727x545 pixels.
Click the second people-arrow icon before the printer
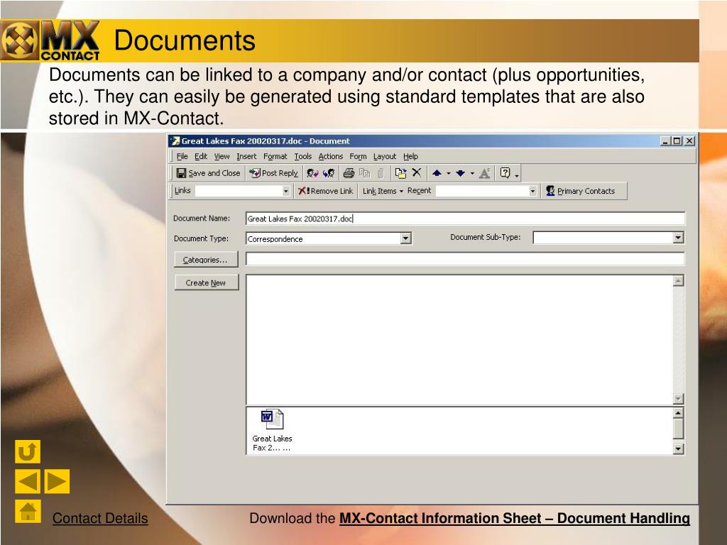tap(329, 173)
